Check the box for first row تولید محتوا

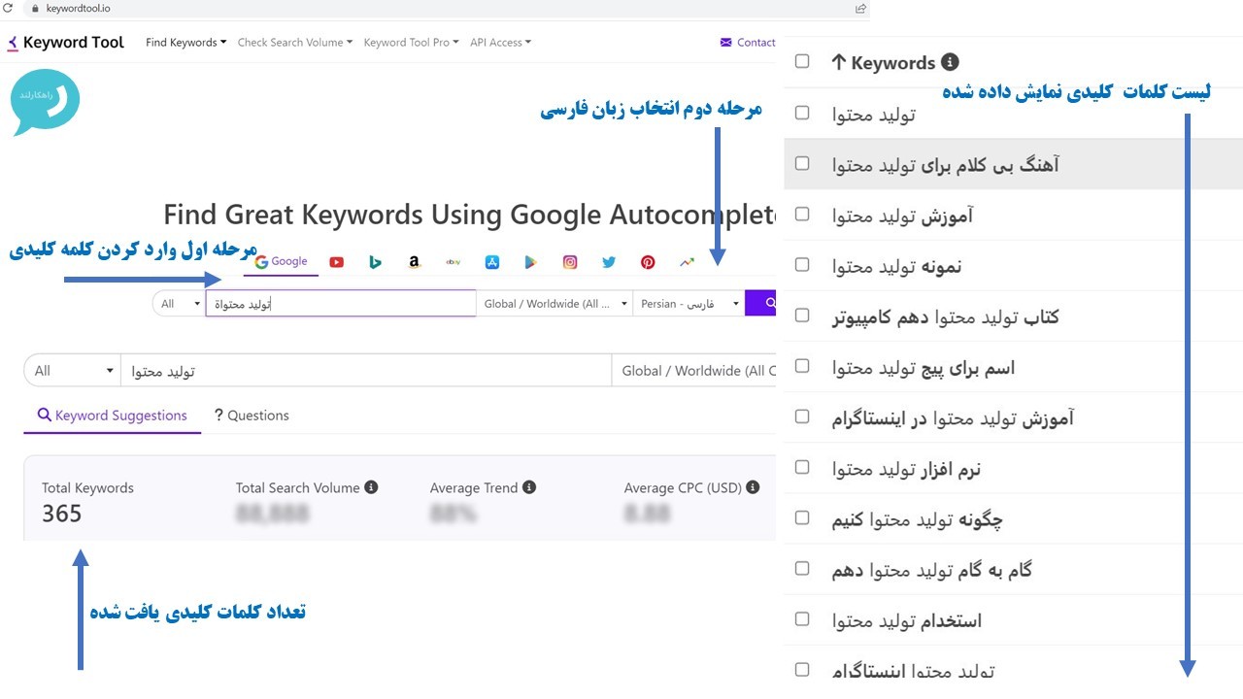[x=802, y=113]
